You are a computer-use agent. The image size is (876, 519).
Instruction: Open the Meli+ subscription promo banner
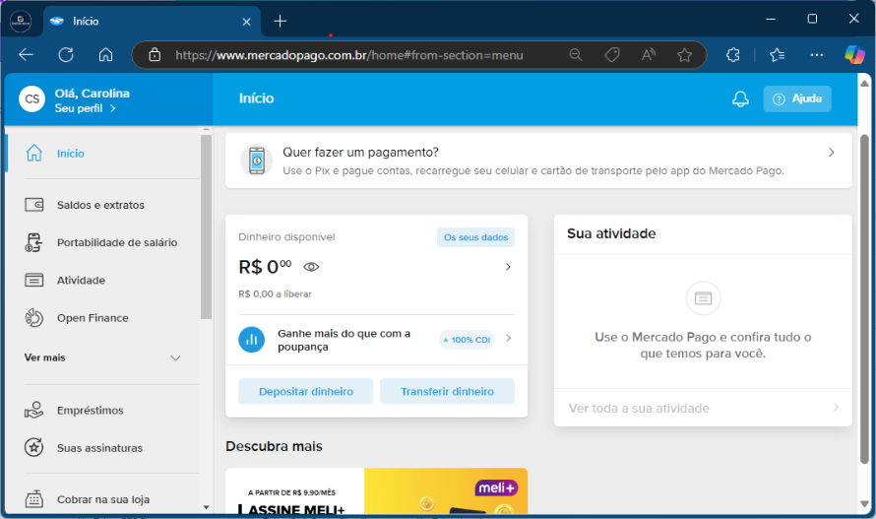(x=376, y=491)
